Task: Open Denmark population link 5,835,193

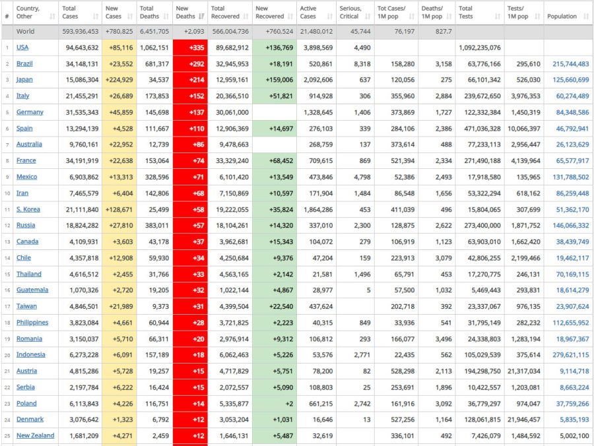Action: coord(574,420)
